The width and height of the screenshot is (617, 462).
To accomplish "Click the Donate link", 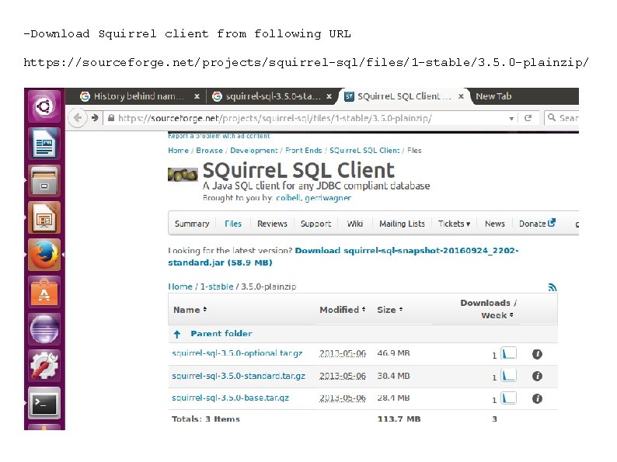I will click(x=537, y=224).
